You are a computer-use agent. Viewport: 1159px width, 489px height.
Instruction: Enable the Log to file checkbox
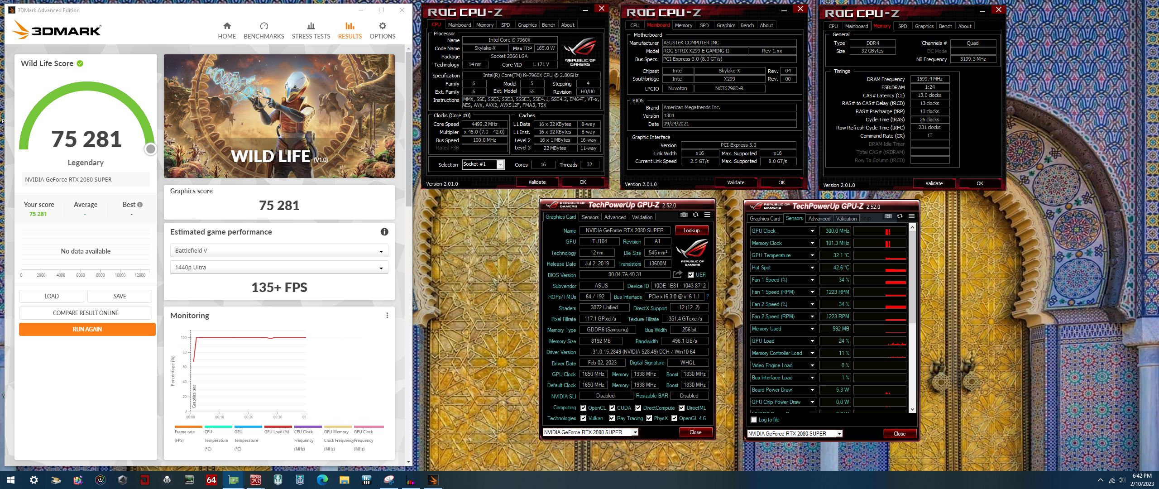pos(754,420)
